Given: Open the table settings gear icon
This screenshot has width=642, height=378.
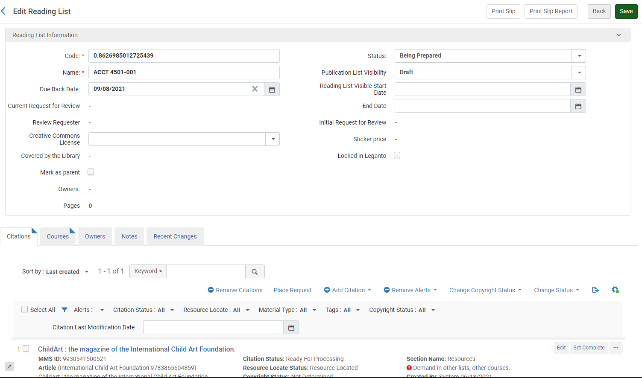Looking at the screenshot, I should tap(615, 290).
